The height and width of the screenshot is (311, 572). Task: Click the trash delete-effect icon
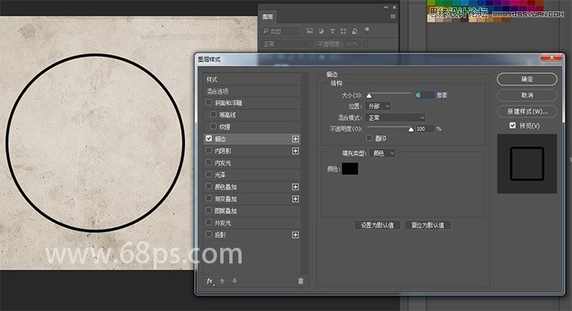pos(301,281)
